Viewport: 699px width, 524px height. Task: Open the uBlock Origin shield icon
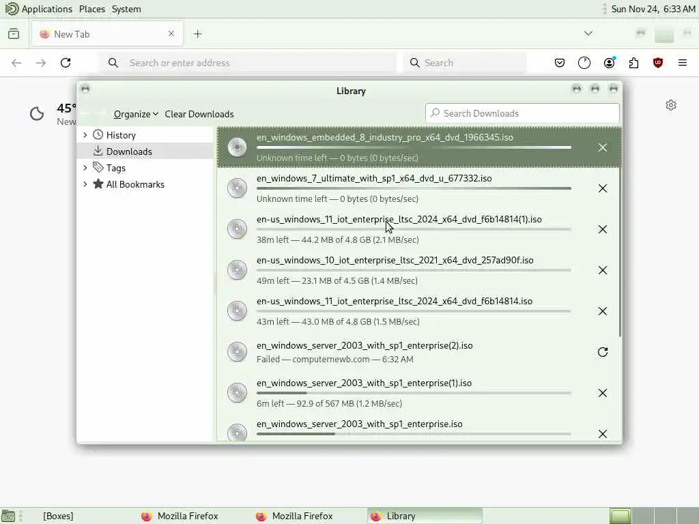coord(658,63)
